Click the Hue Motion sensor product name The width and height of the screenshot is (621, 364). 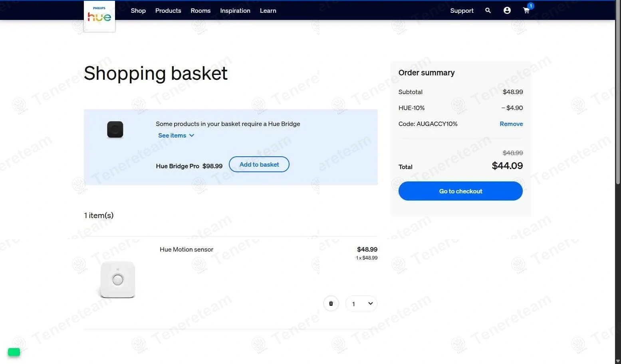tap(186, 250)
